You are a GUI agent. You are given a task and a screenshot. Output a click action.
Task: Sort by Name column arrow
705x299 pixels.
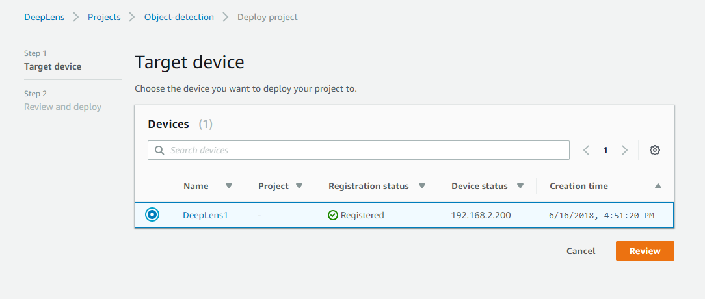point(228,186)
